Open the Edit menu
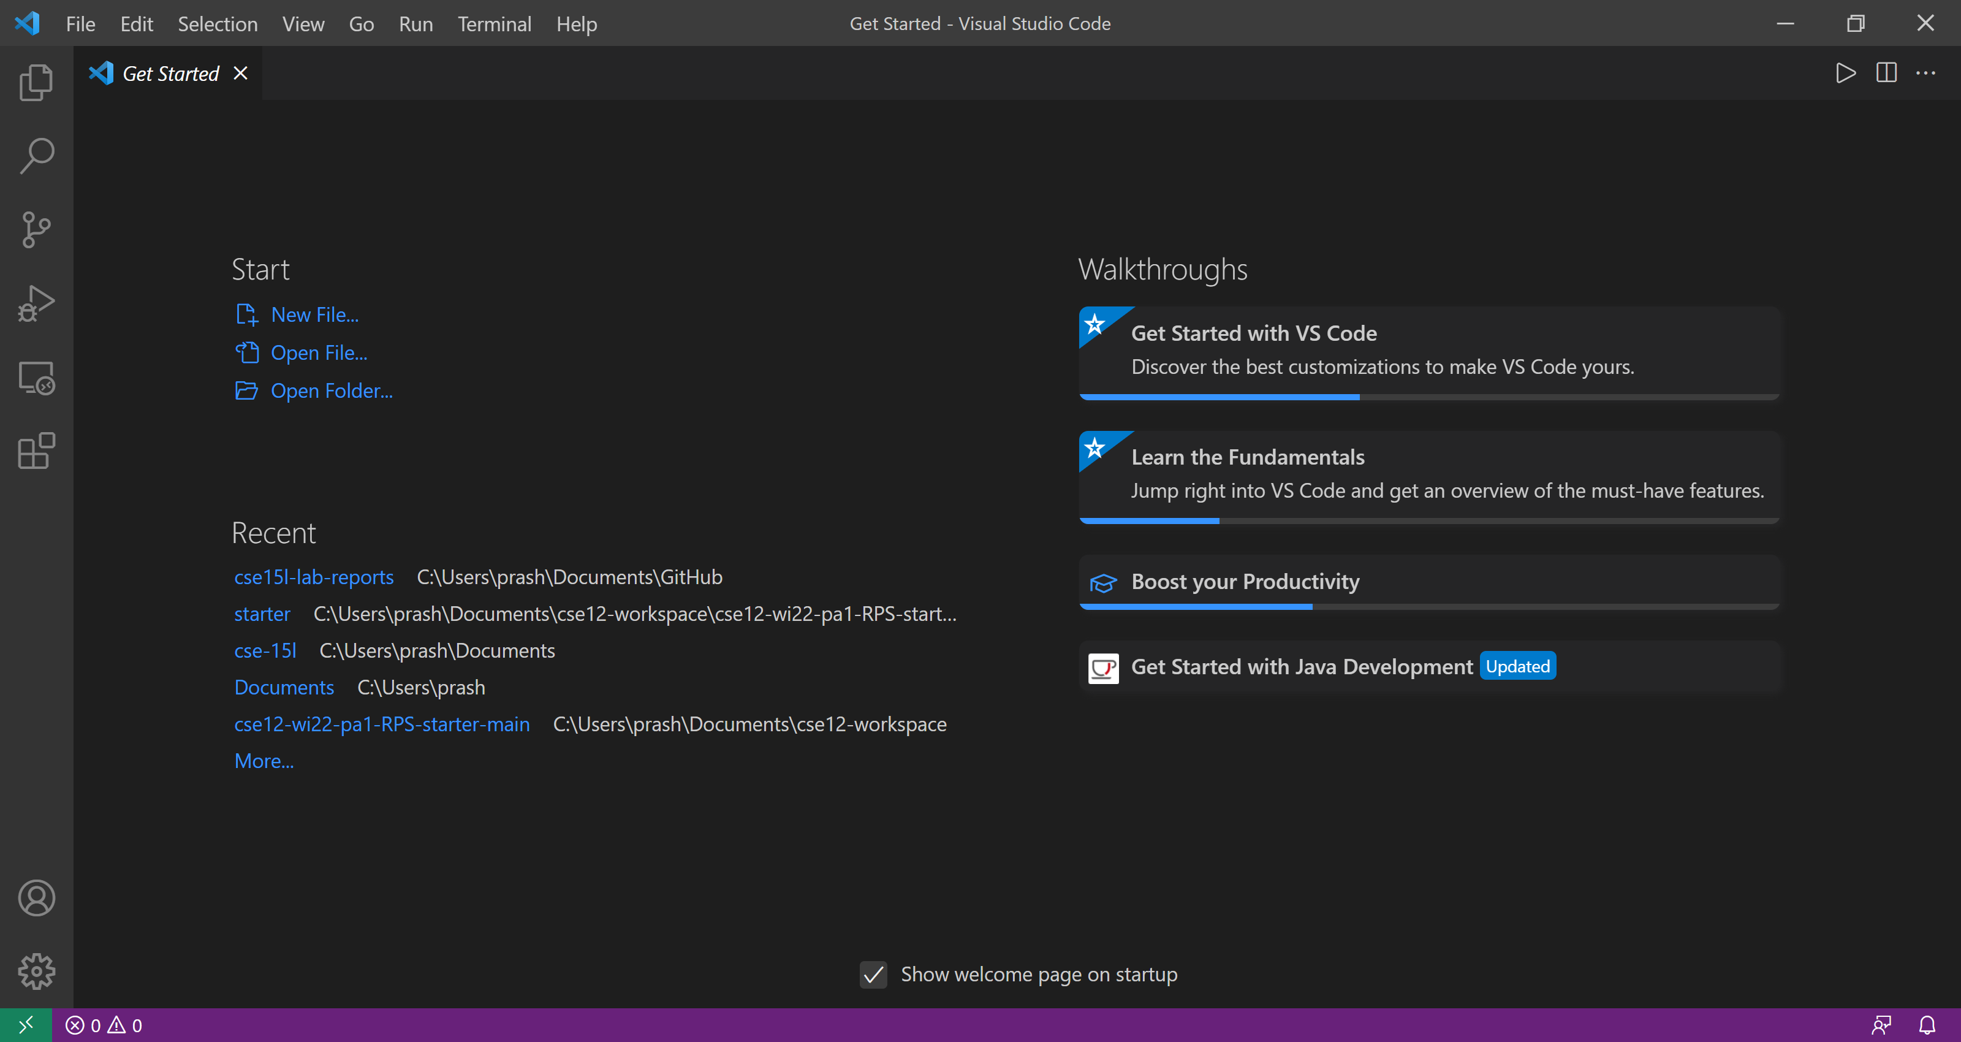This screenshot has width=1961, height=1042. pyautogui.click(x=137, y=24)
